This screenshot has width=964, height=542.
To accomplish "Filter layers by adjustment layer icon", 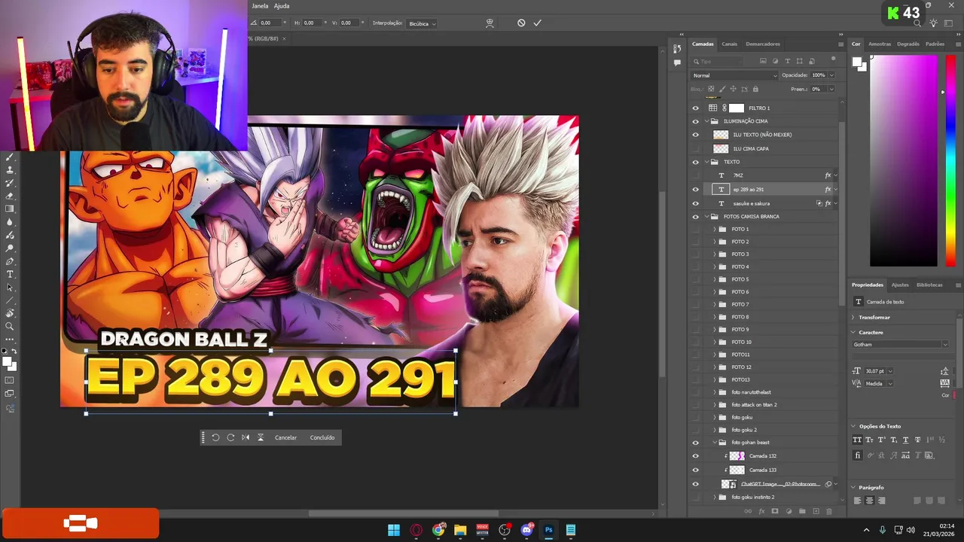I will pyautogui.click(x=775, y=61).
